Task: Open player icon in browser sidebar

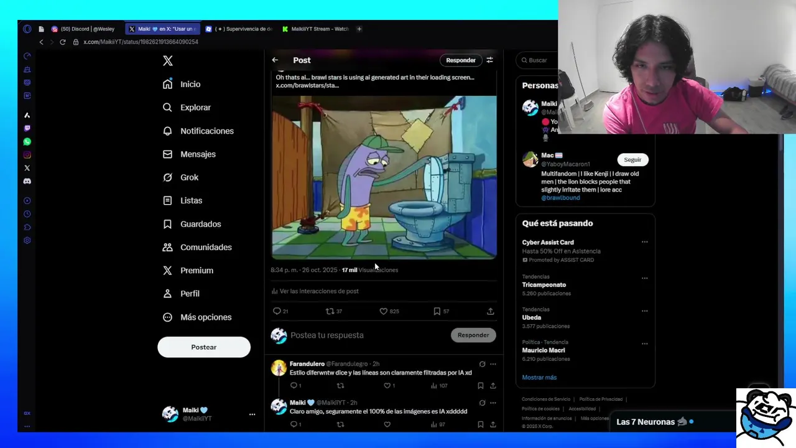Action: pos(27,201)
